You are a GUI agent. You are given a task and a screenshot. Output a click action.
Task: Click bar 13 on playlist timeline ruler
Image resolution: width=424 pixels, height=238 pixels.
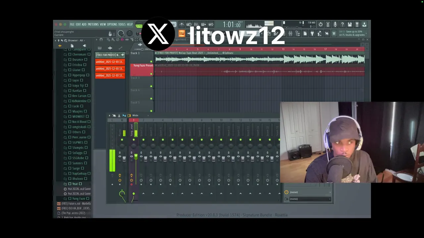[x=283, y=49]
